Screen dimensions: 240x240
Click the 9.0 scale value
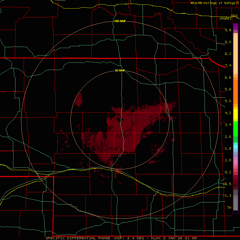228,42
